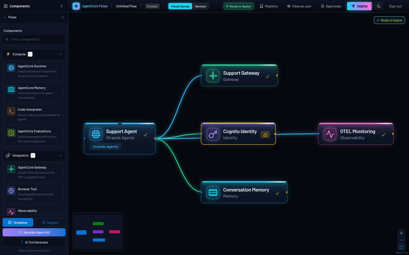Viewport: 409px width, 255px height.
Task: Switch to Harness view
Action: tap(200, 6)
